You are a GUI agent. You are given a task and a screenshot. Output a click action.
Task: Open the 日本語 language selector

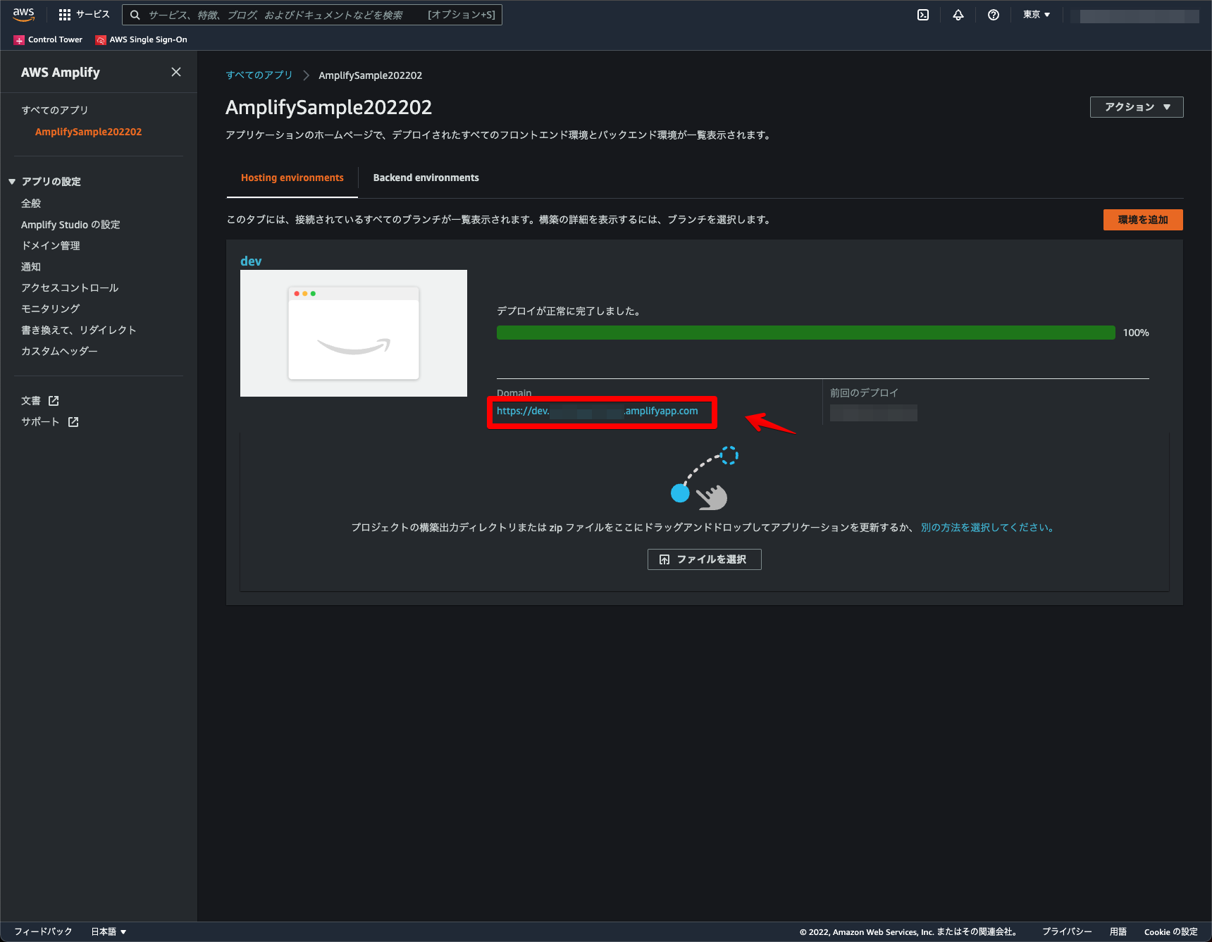click(x=109, y=931)
